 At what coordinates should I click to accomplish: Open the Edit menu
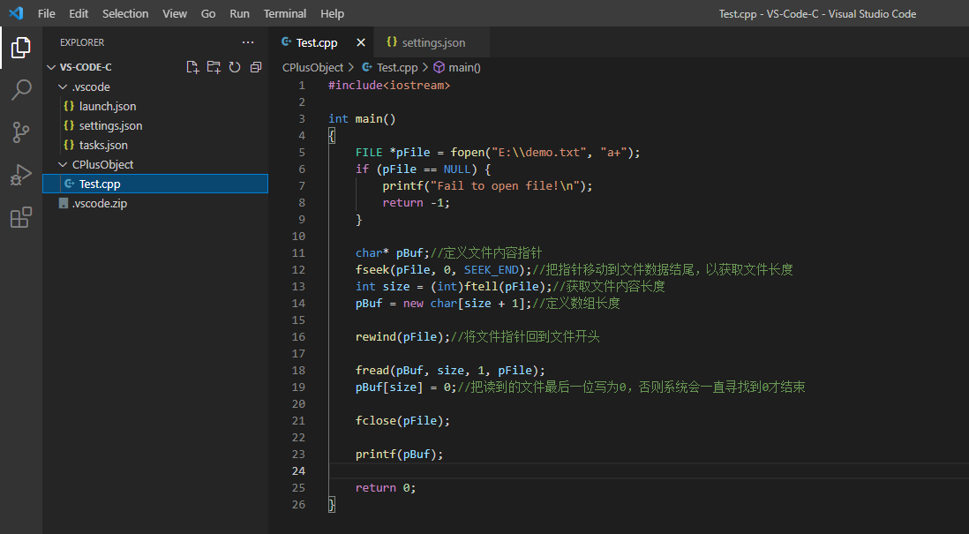click(x=79, y=13)
